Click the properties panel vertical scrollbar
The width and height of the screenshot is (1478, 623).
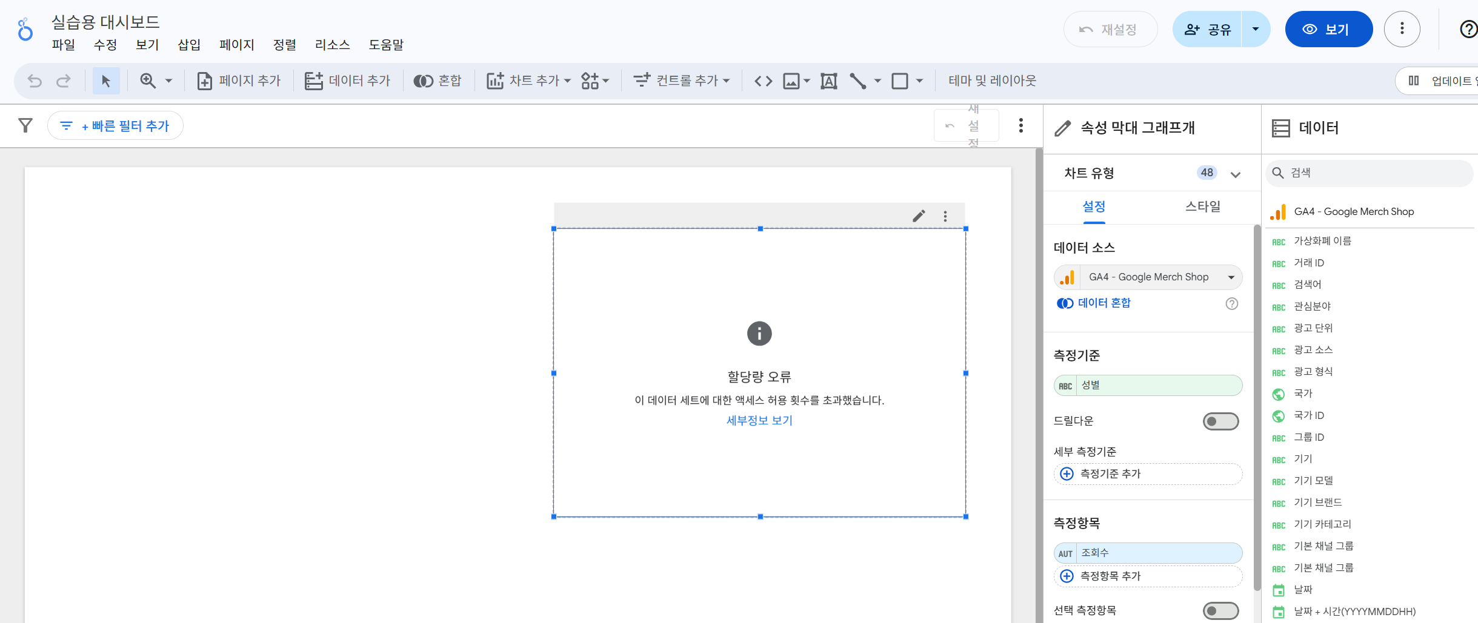[x=1257, y=408]
